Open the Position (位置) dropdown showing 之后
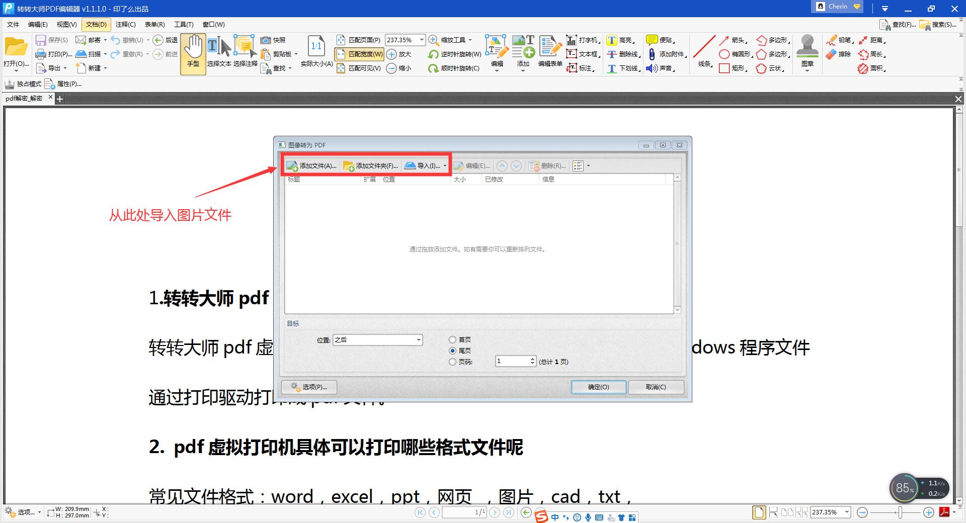This screenshot has height=523, width=966. click(377, 340)
